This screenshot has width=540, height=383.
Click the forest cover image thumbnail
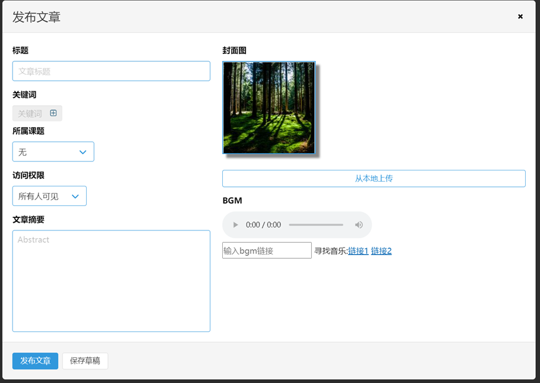click(269, 107)
